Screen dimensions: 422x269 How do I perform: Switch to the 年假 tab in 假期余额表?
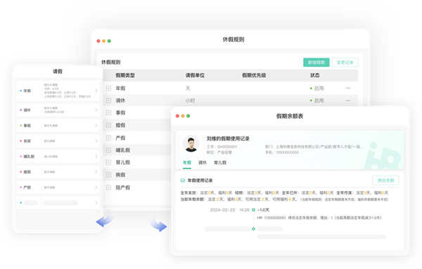[187, 162]
